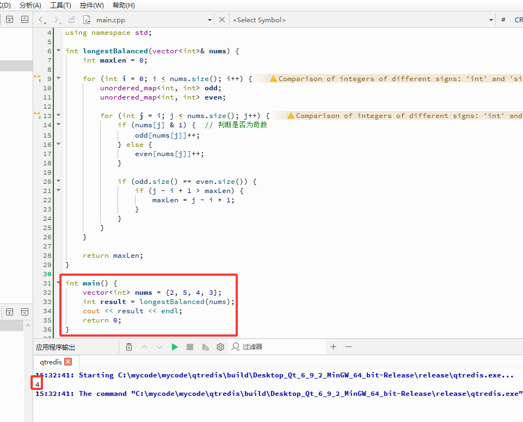Stop the running application
Image resolution: width=523 pixels, height=422 pixels.
pyautogui.click(x=190, y=347)
